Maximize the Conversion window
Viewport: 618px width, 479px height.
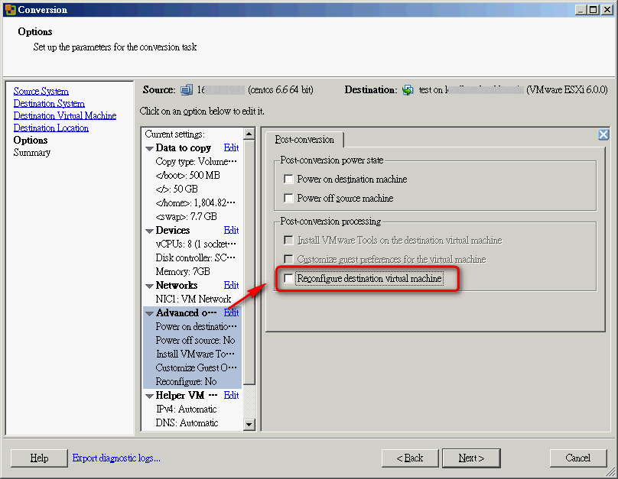[594, 9]
